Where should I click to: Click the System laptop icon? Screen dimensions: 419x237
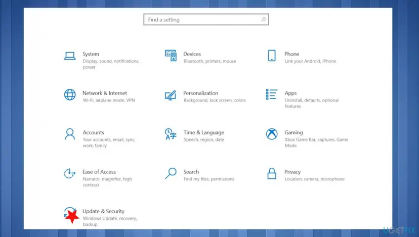pos(70,56)
